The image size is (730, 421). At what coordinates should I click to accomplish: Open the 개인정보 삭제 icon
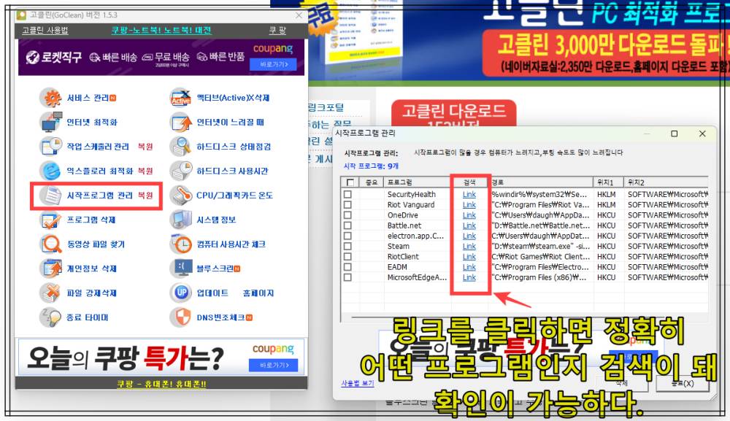click(51, 269)
